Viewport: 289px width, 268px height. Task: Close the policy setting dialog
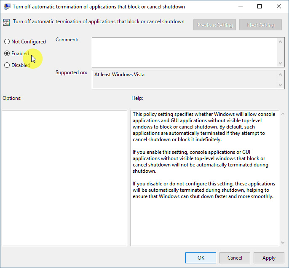pos(279,7)
